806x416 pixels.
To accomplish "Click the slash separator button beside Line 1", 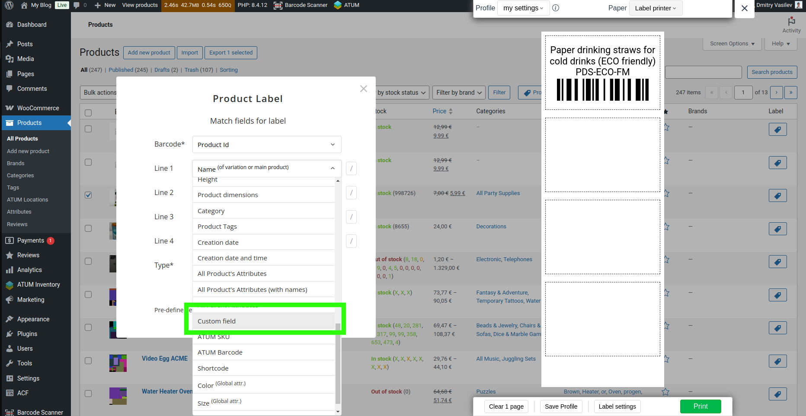I will [x=351, y=168].
